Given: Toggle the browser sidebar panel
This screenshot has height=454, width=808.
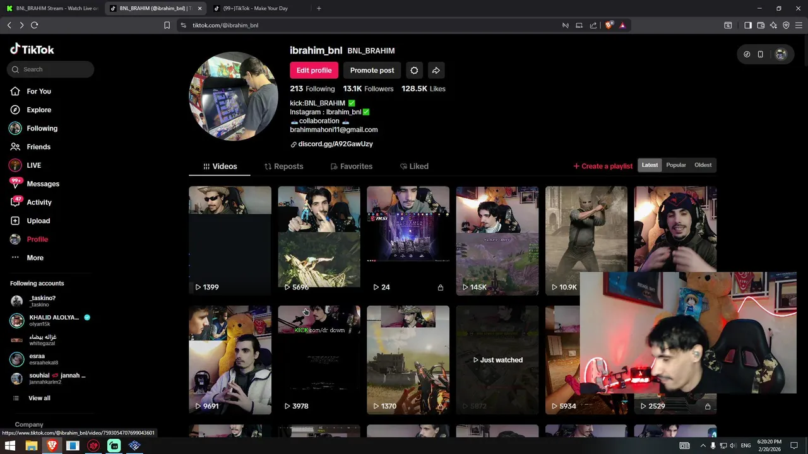Looking at the screenshot, I should tap(748, 25).
